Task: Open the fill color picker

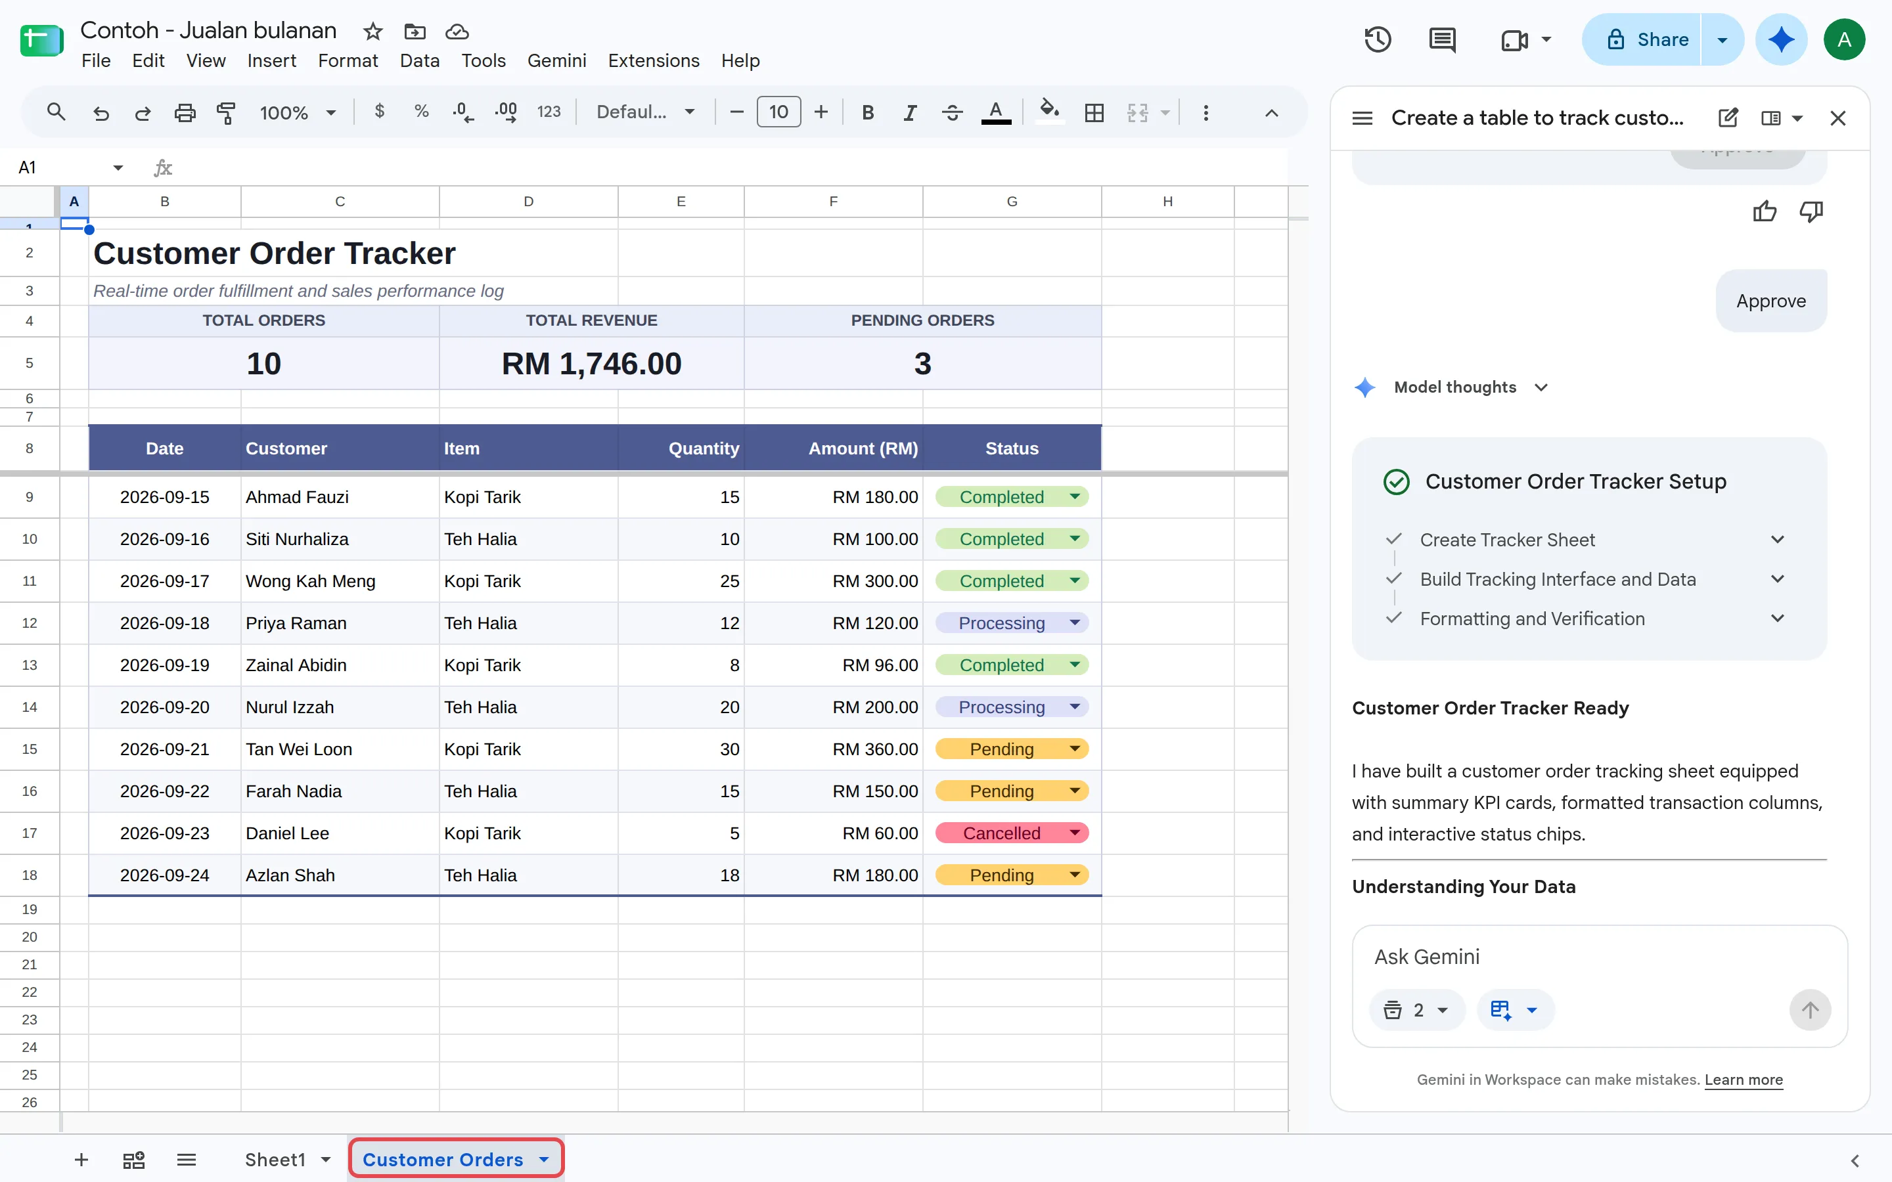Action: pos(1049,112)
